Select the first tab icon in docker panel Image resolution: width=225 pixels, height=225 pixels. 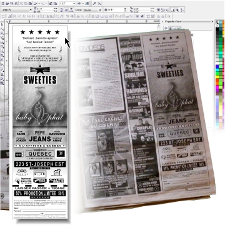pyautogui.click(x=166, y=28)
